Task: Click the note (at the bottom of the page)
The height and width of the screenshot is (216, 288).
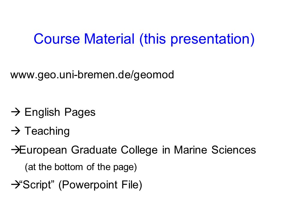Action: point(81,167)
